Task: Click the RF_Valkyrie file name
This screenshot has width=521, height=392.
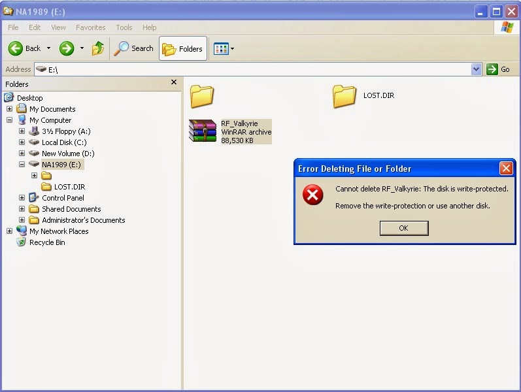Action: [x=239, y=123]
